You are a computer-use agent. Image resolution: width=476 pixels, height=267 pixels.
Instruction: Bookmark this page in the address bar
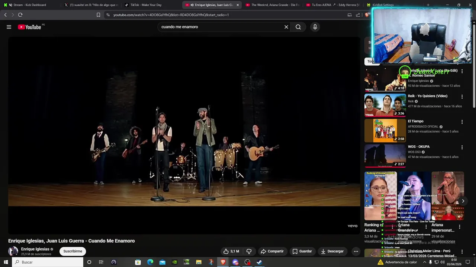pos(98,15)
